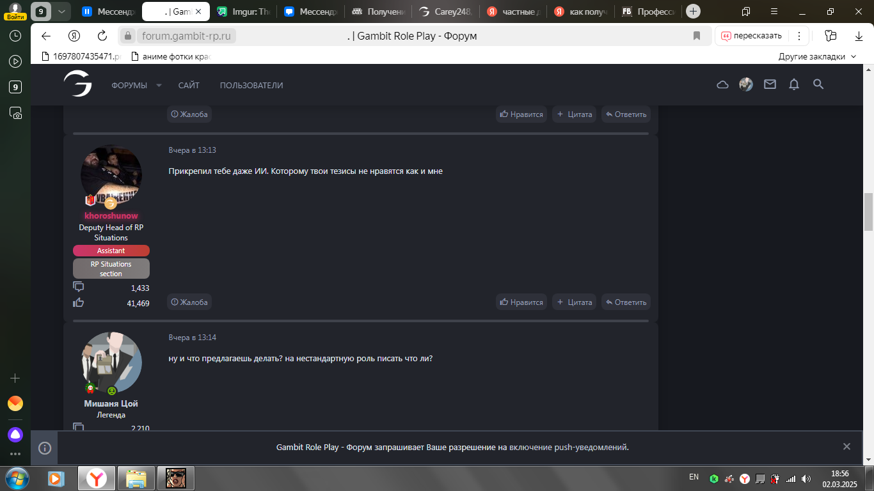Viewport: 874px width, 491px height.
Task: Open khoroshunow's profile username link
Action: (x=111, y=215)
